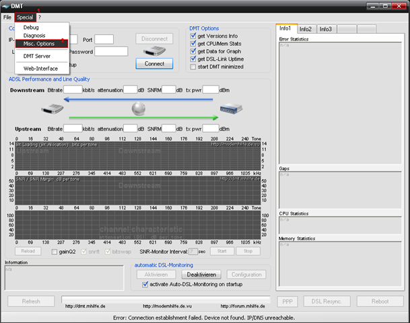Click the Aktivieren button
The height and width of the screenshot is (323, 410).
coord(156,275)
